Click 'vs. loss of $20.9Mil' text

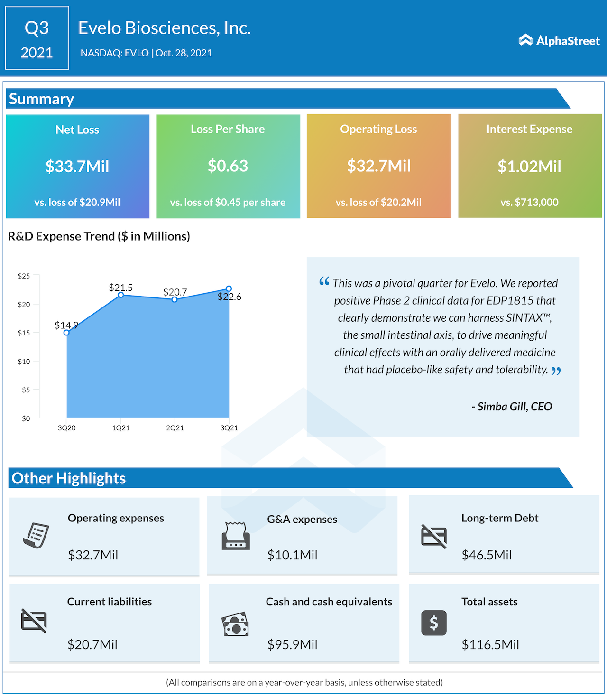tap(77, 202)
